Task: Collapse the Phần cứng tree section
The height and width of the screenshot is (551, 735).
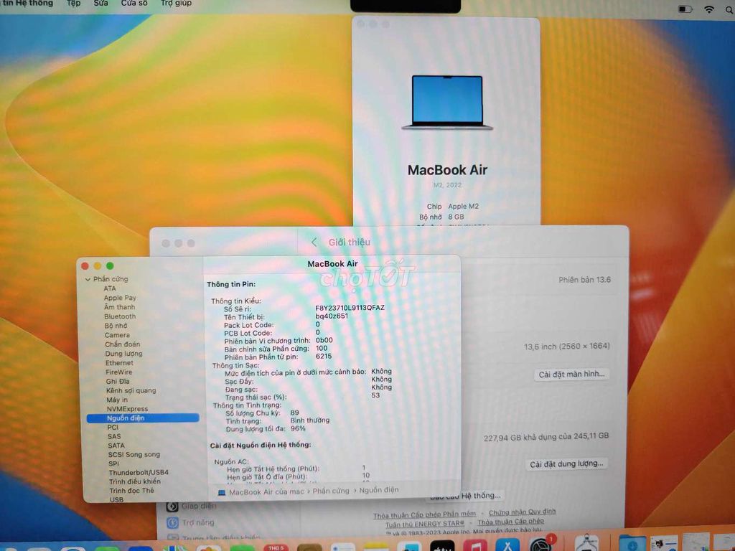Action: (88, 279)
